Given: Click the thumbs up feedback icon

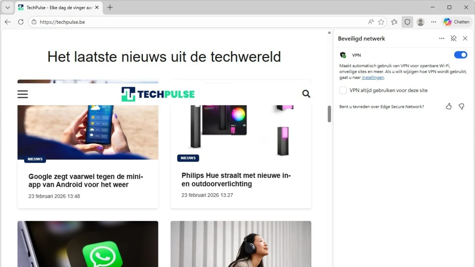Looking at the screenshot, I should [449, 106].
